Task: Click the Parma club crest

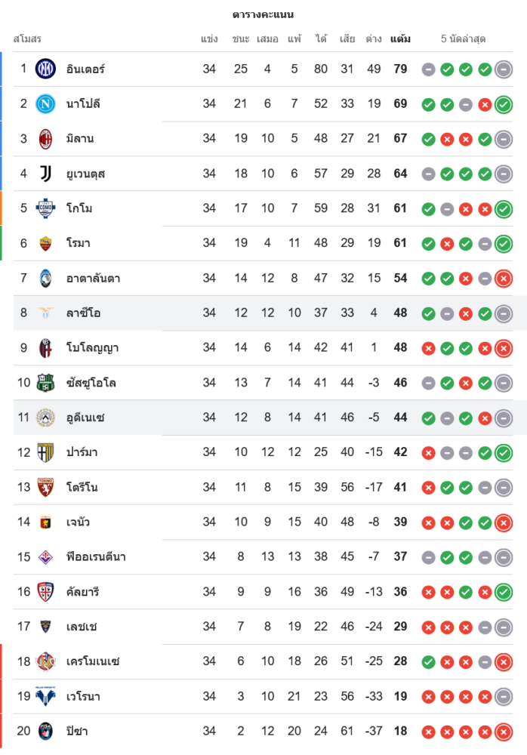Action: point(46,452)
